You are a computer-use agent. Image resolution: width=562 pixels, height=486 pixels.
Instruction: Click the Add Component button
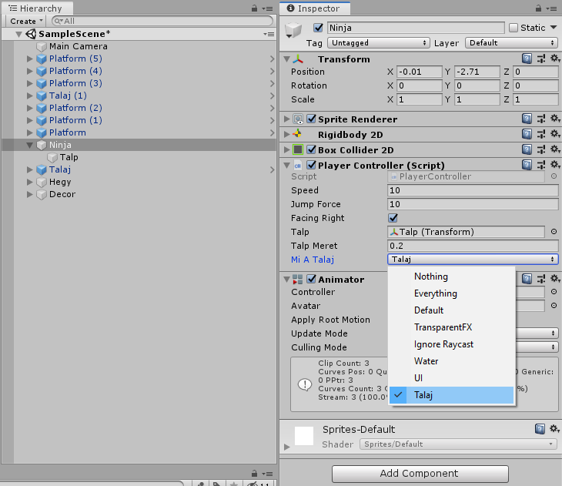[420, 473]
